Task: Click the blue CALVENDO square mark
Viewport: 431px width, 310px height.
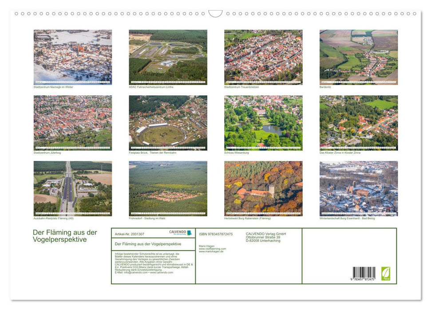Action: click(190, 232)
